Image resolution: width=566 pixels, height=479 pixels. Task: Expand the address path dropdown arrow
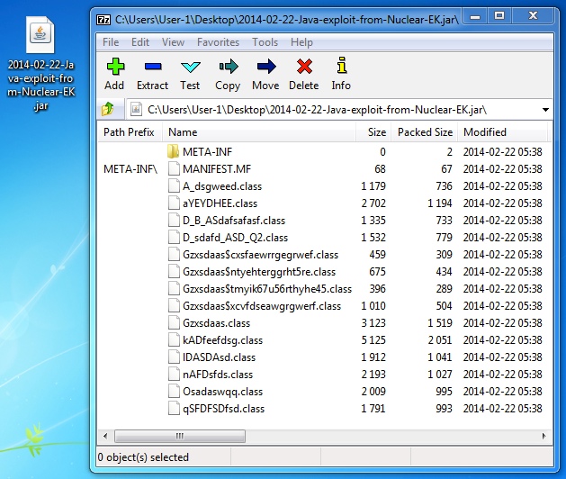[546, 110]
